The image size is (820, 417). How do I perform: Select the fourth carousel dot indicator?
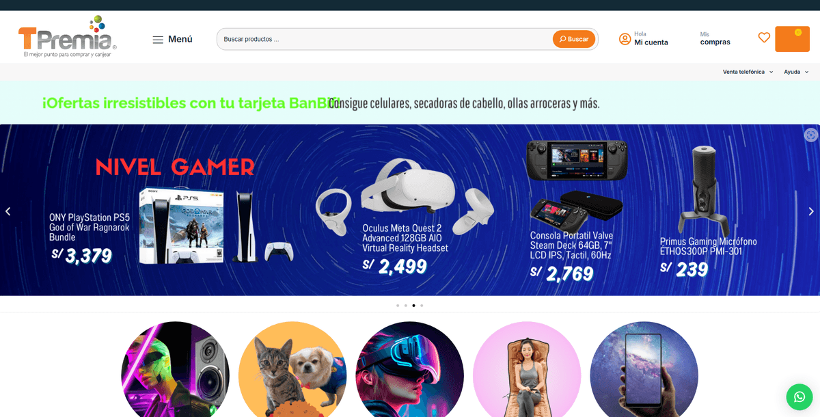pyautogui.click(x=422, y=306)
